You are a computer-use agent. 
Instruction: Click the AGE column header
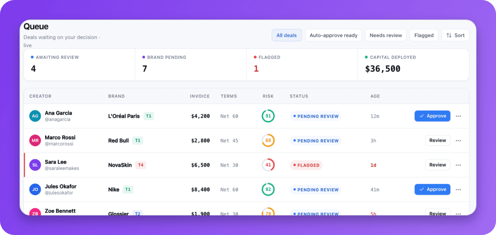coord(375,96)
